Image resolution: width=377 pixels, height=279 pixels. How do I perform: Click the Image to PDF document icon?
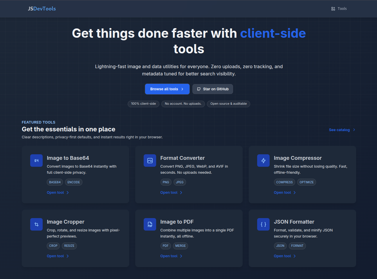pyautogui.click(x=150, y=224)
